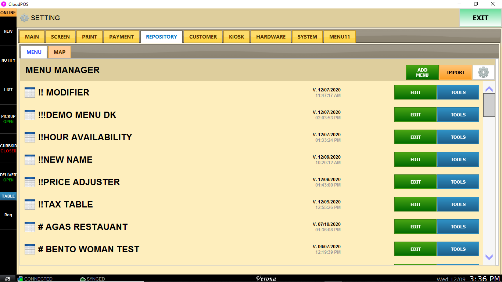Toggle the PICKUP open status
Image resolution: width=502 pixels, height=282 pixels.
tap(8, 119)
